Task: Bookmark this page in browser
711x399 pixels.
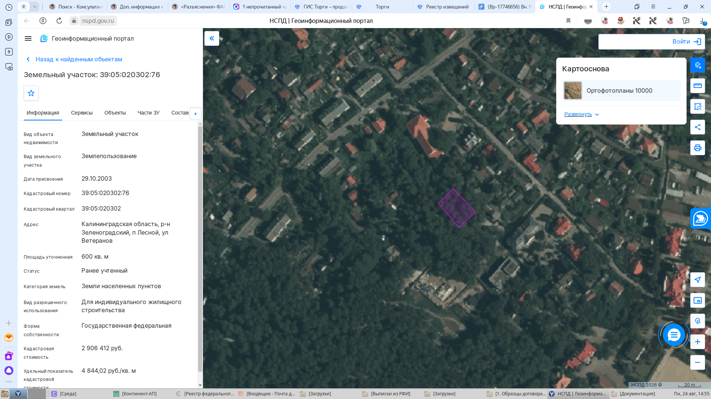Action: (568, 21)
